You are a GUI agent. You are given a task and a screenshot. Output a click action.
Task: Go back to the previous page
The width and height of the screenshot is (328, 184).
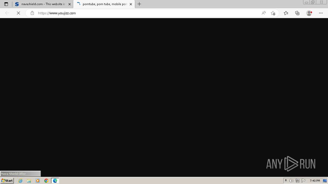coord(7,13)
